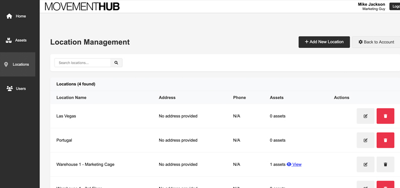400x188 pixels.
Task: Open Assets in the sidebar
Action: click(17, 40)
